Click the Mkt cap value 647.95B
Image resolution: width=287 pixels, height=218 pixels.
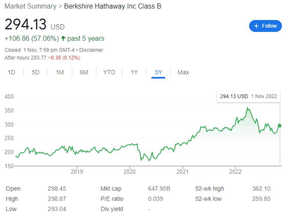point(159,189)
